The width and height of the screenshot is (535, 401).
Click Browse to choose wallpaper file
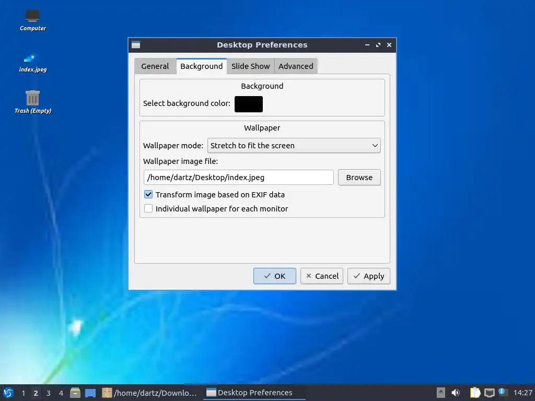click(x=359, y=178)
